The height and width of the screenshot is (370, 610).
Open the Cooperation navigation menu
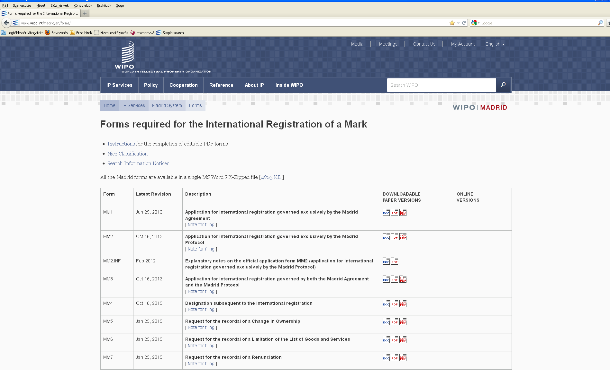click(184, 85)
